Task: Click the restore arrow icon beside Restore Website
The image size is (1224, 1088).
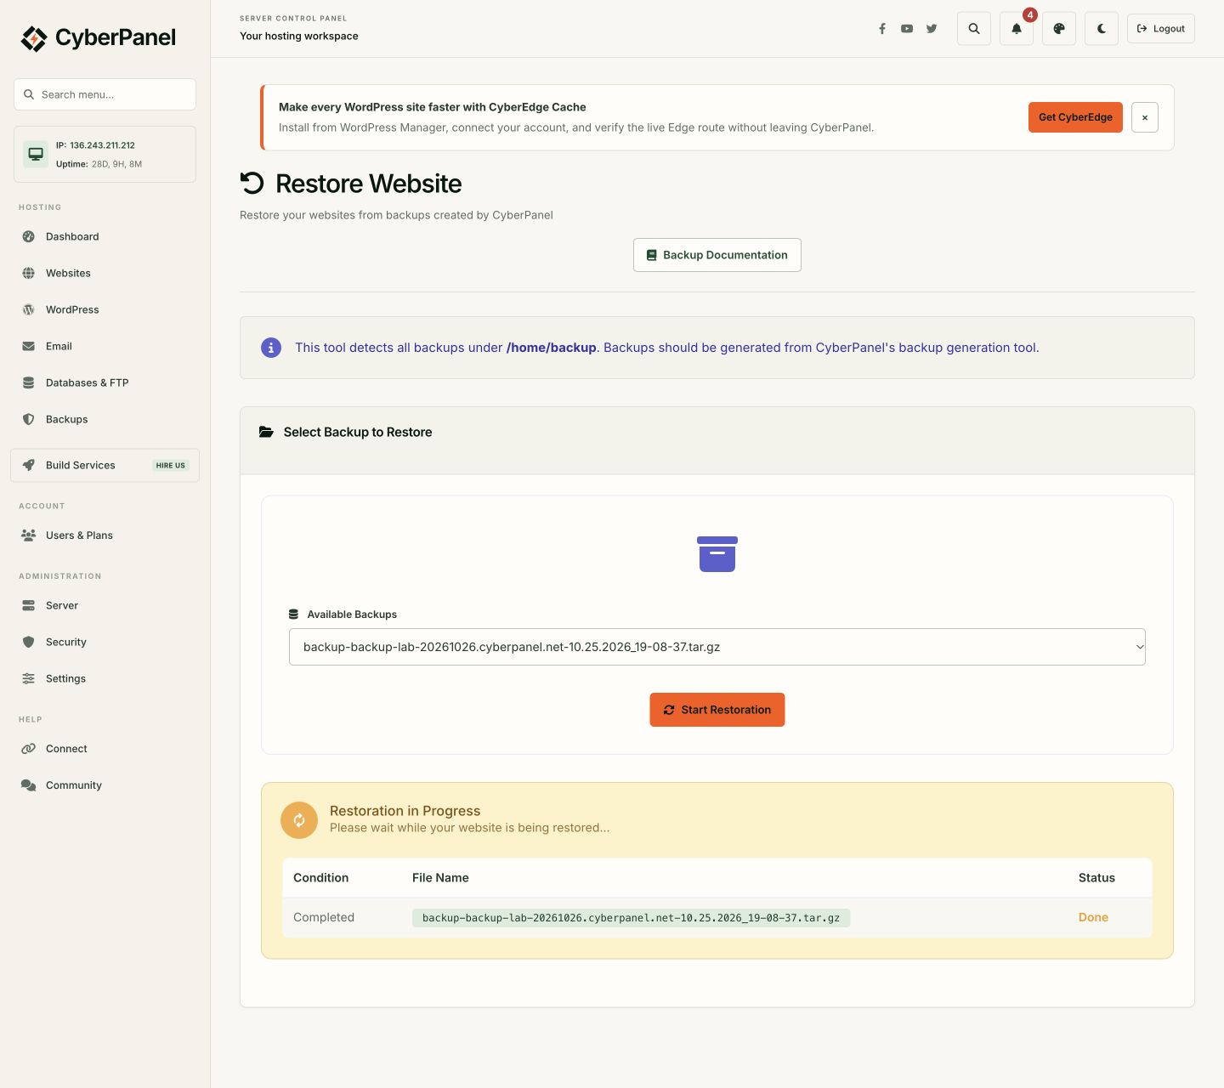Action: pyautogui.click(x=252, y=184)
